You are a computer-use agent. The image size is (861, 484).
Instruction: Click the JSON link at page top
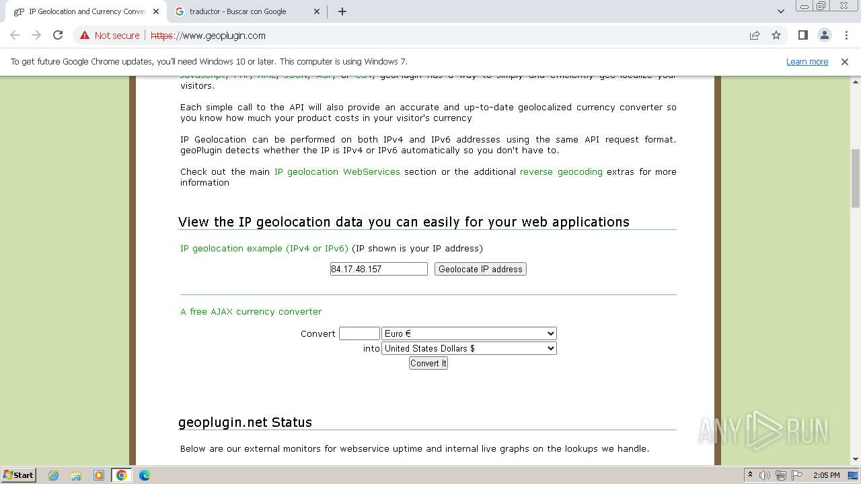click(295, 76)
